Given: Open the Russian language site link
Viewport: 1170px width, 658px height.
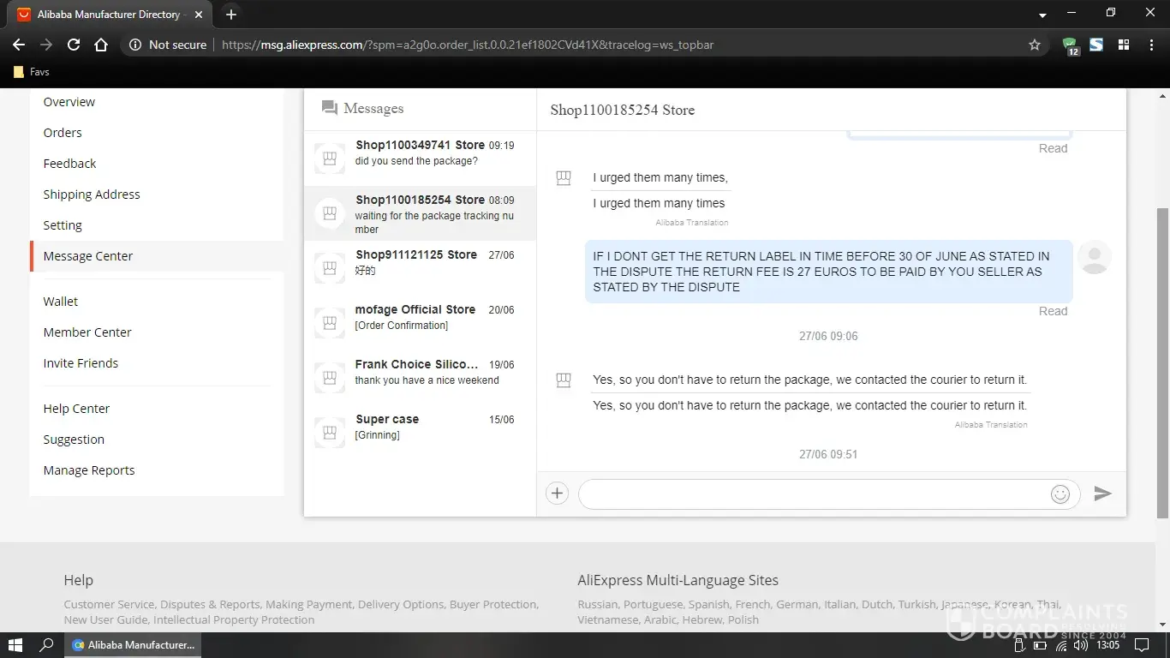Looking at the screenshot, I should tap(598, 605).
